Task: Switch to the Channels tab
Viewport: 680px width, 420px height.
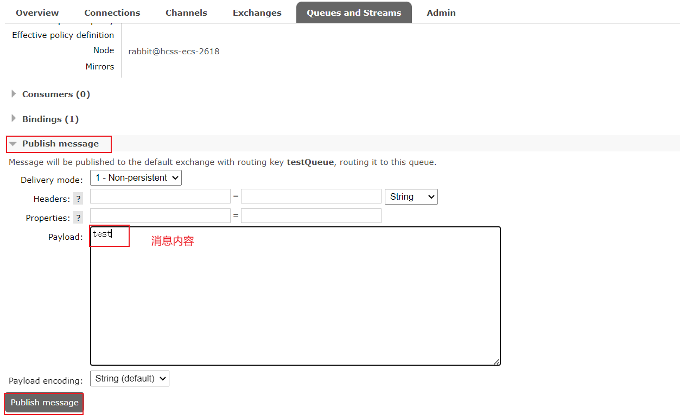Action: (x=186, y=12)
